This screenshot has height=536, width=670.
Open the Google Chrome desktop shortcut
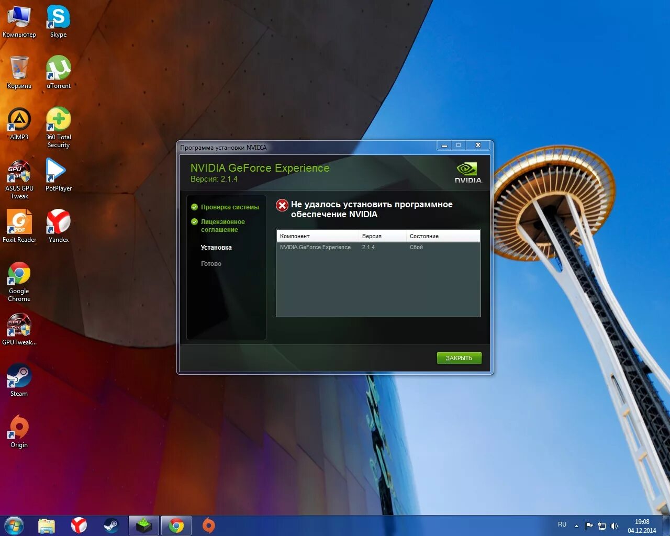pos(19,282)
